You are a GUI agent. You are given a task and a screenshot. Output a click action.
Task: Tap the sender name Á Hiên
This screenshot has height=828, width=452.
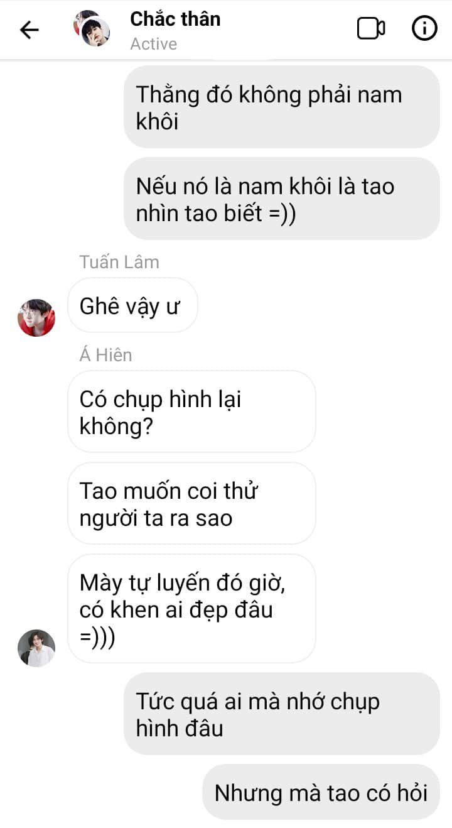click(105, 355)
